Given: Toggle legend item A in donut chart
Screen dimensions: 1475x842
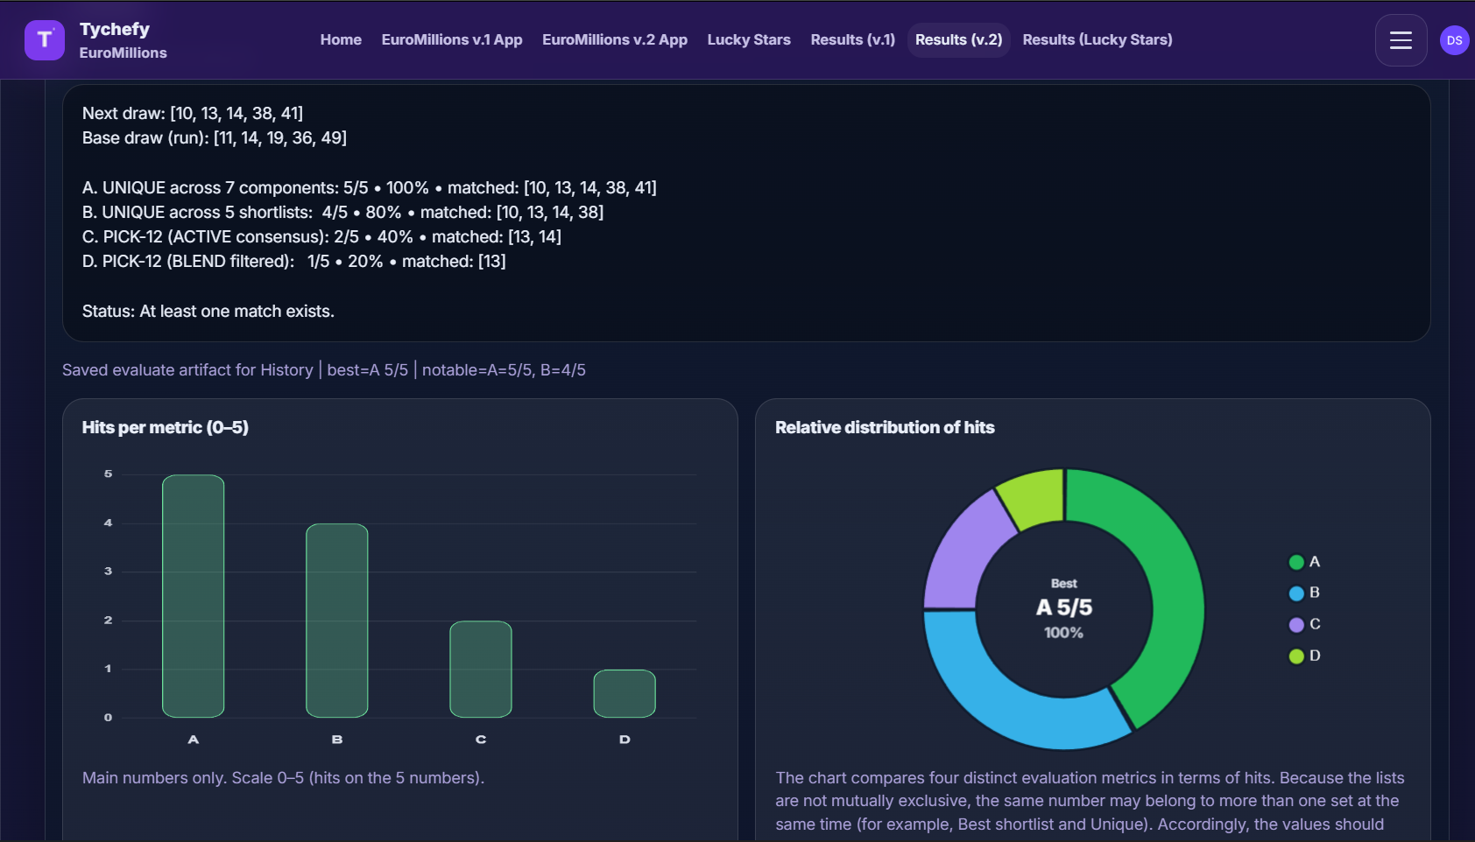Looking at the screenshot, I should coord(1304,562).
